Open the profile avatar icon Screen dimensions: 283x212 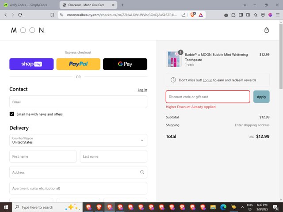click(x=270, y=15)
